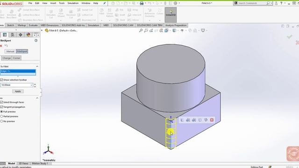The width and height of the screenshot is (299, 168).
Task: Open the Options gear icon
Action: [x=176, y=3]
